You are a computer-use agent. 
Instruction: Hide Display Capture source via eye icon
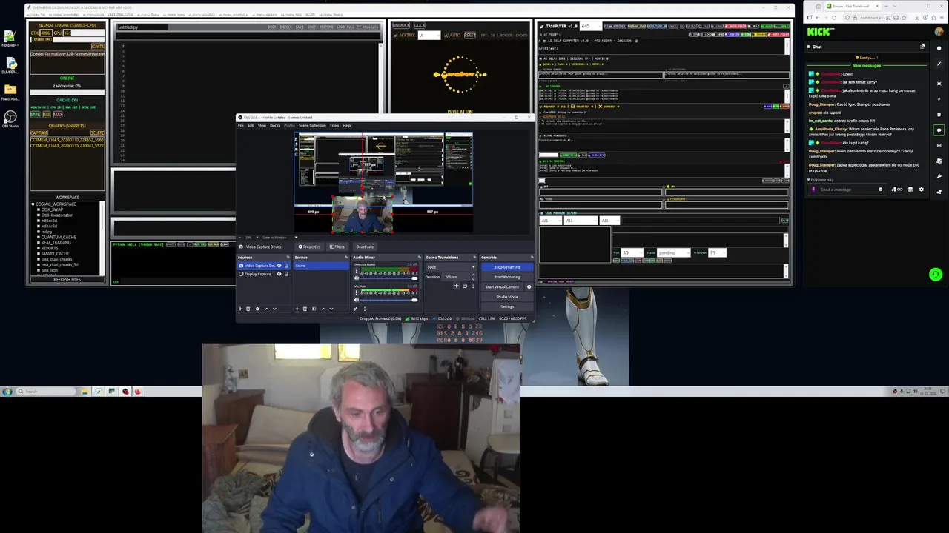click(279, 274)
